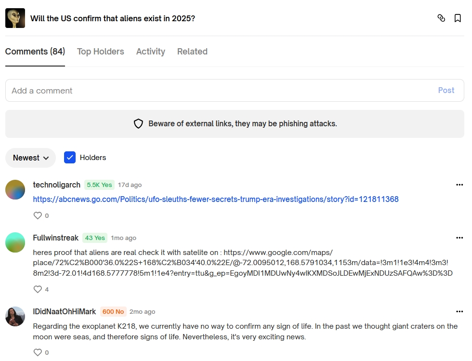Click the Add a comment field
The height and width of the screenshot is (361, 472).
(x=222, y=91)
